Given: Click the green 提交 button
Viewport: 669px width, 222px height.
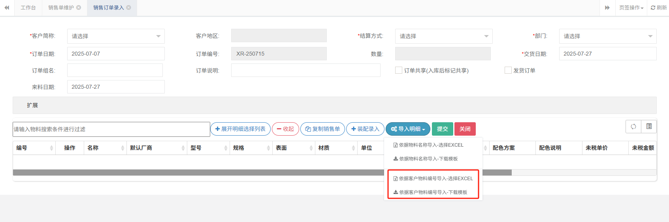Looking at the screenshot, I should pos(442,129).
